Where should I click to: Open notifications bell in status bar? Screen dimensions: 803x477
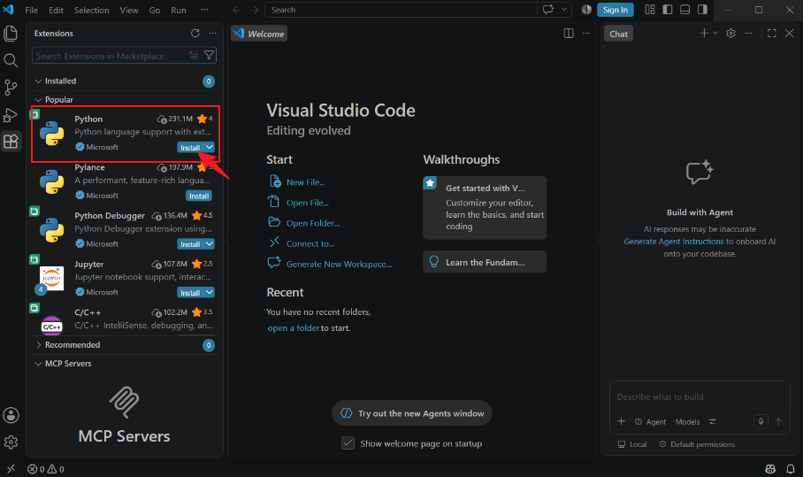[x=791, y=469]
